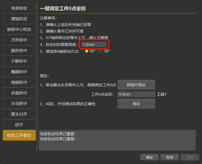Select the D管标中 tab
Viewport: 202px width, 164px height.
tap(19, 61)
